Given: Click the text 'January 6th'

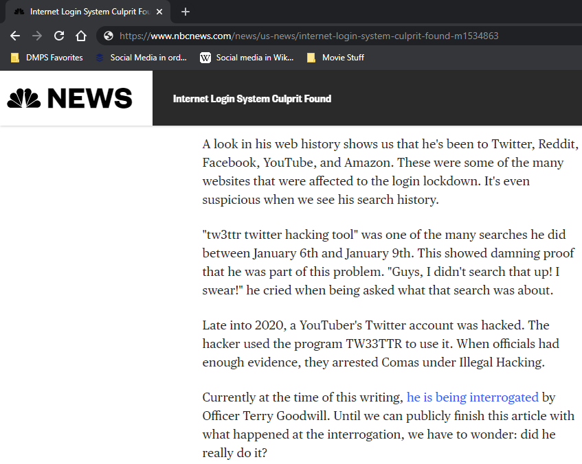Looking at the screenshot, I should pos(286,253).
